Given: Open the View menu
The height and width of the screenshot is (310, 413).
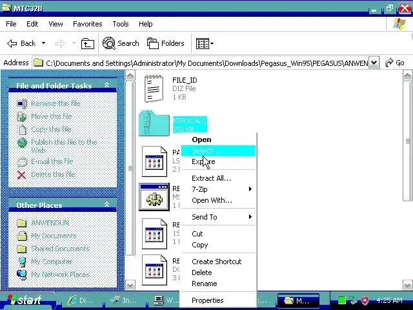Looking at the screenshot, I should (55, 24).
